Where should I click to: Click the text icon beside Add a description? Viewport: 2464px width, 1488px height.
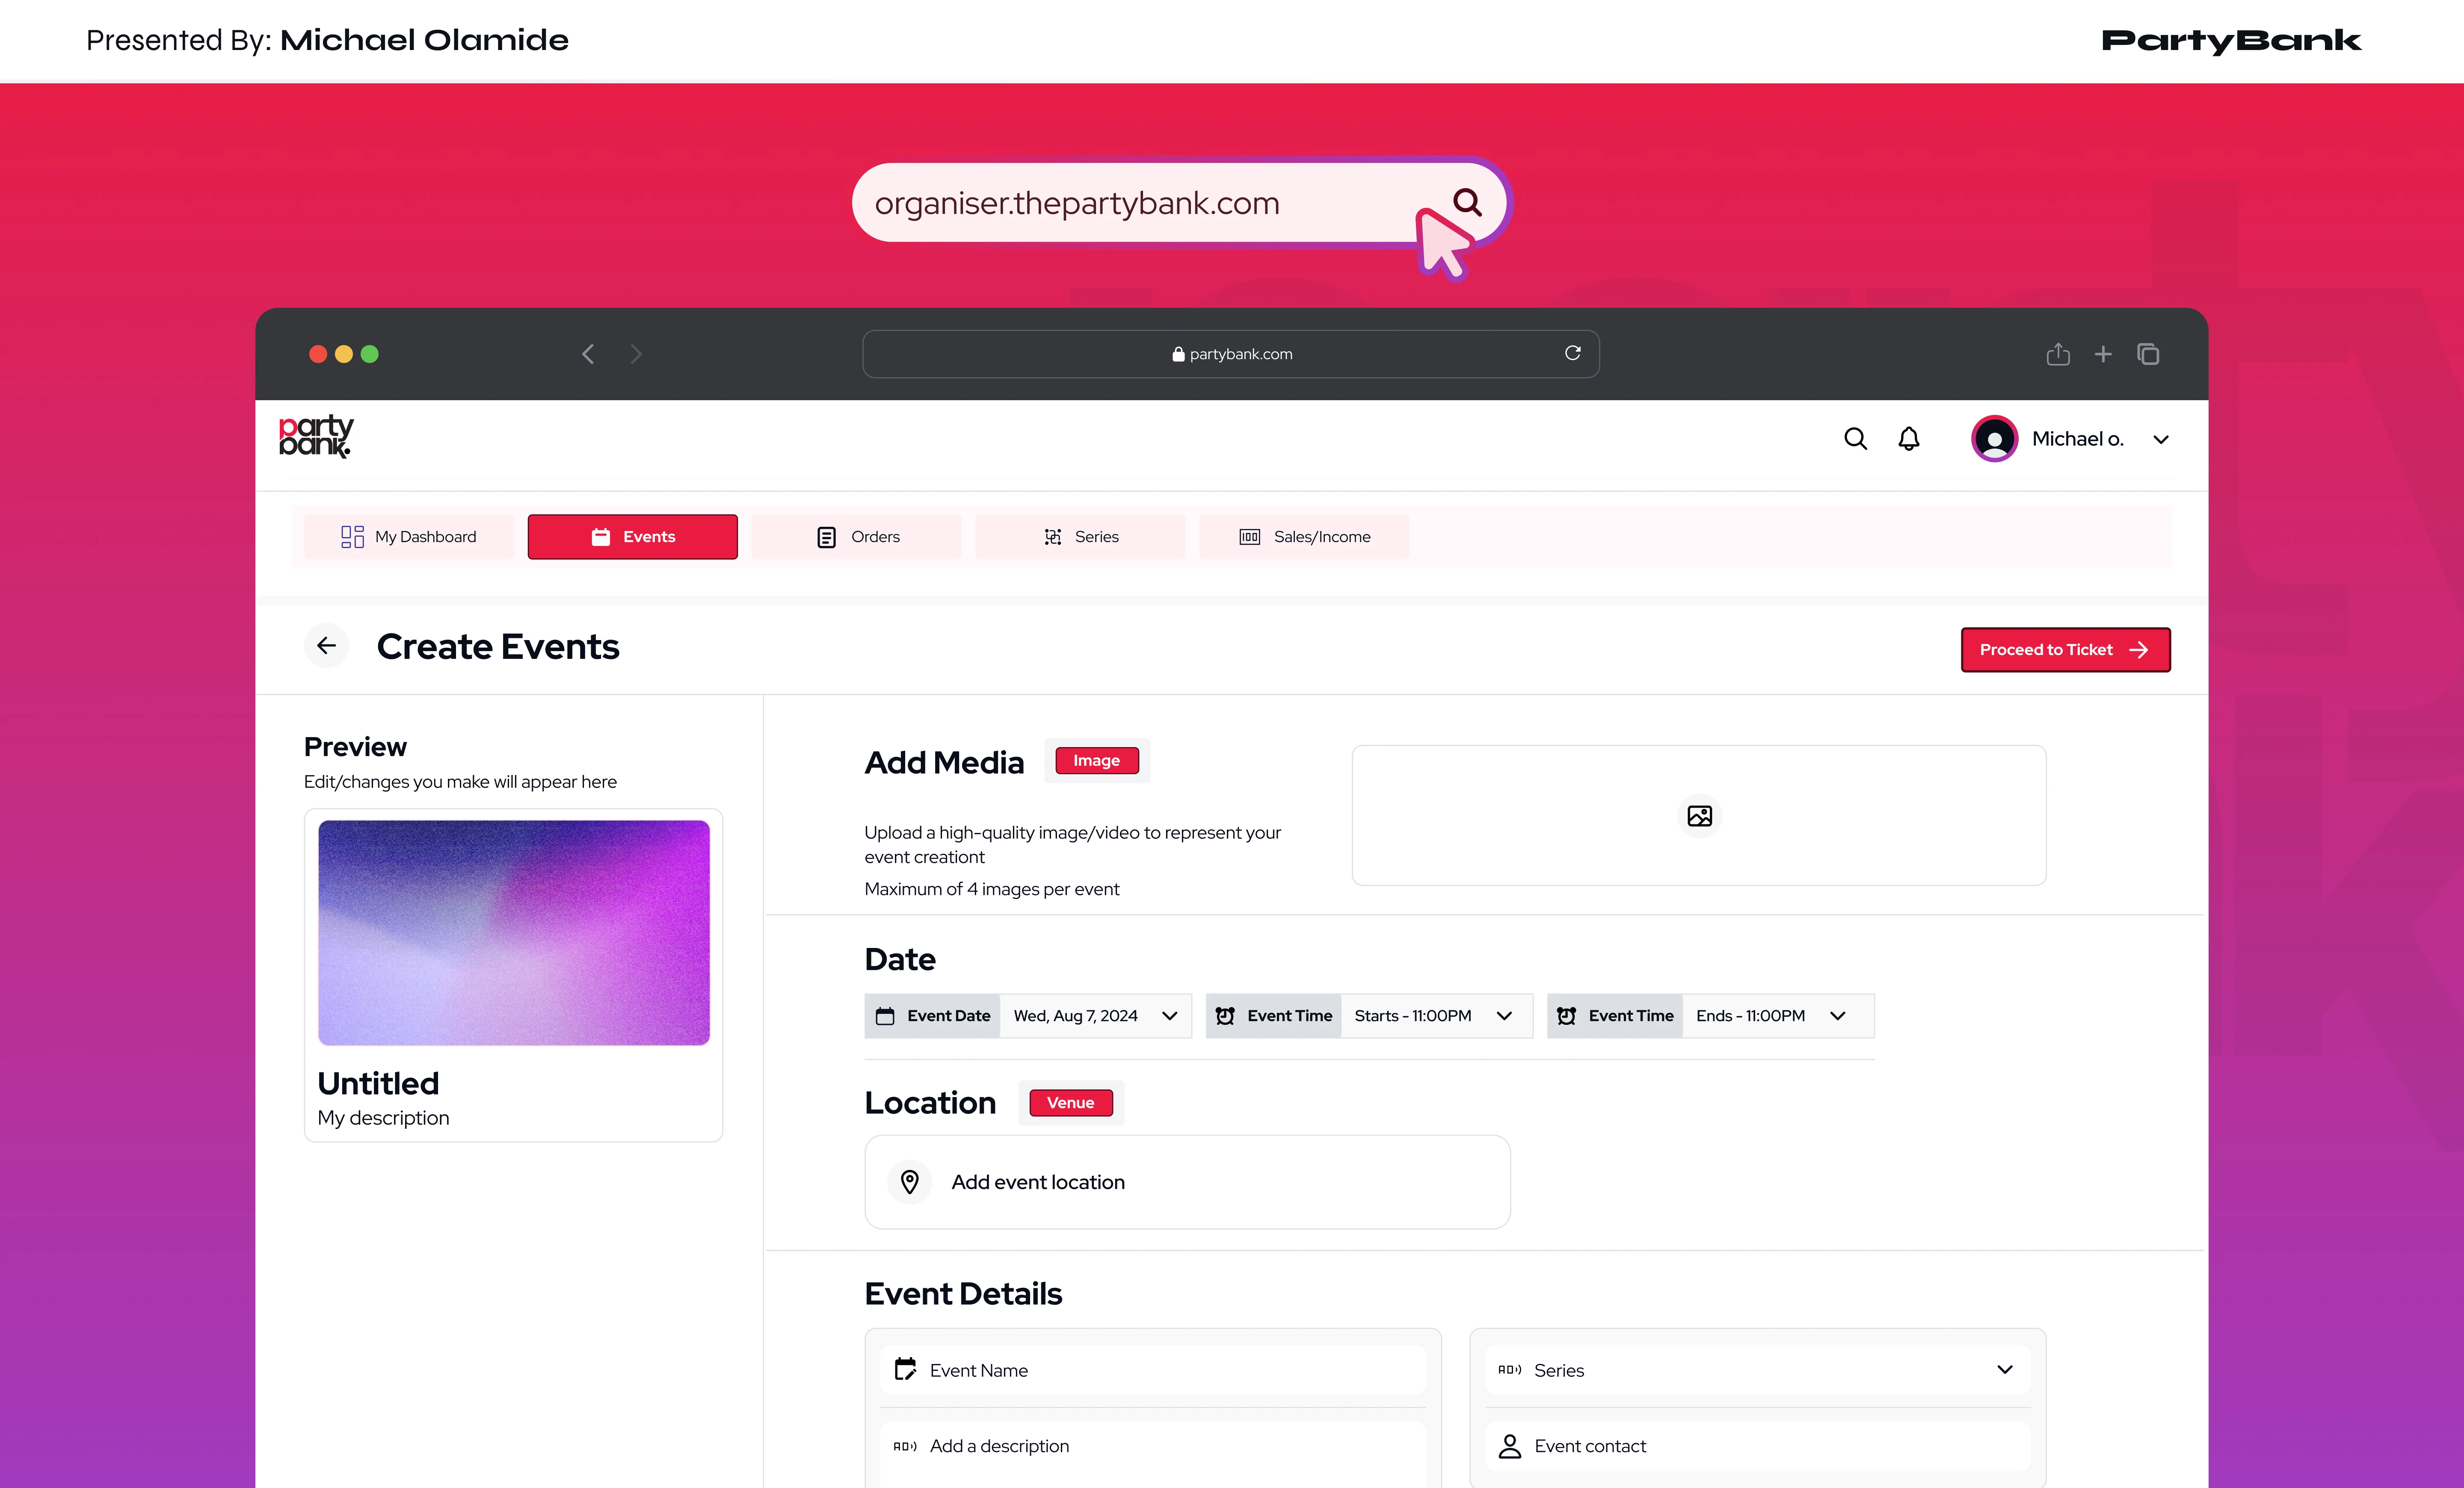(905, 1446)
